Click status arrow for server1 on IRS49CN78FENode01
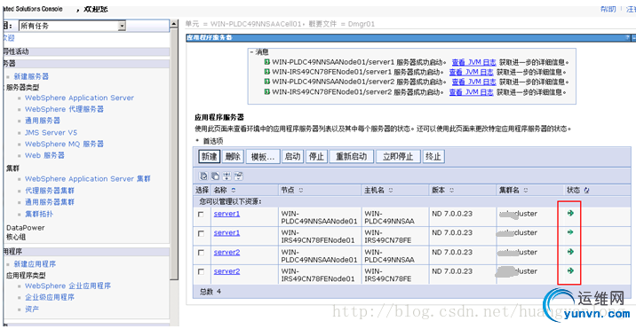Viewport: 636px width, 329px height. (570, 232)
